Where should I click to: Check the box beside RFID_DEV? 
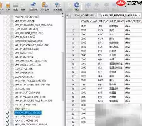8,109
